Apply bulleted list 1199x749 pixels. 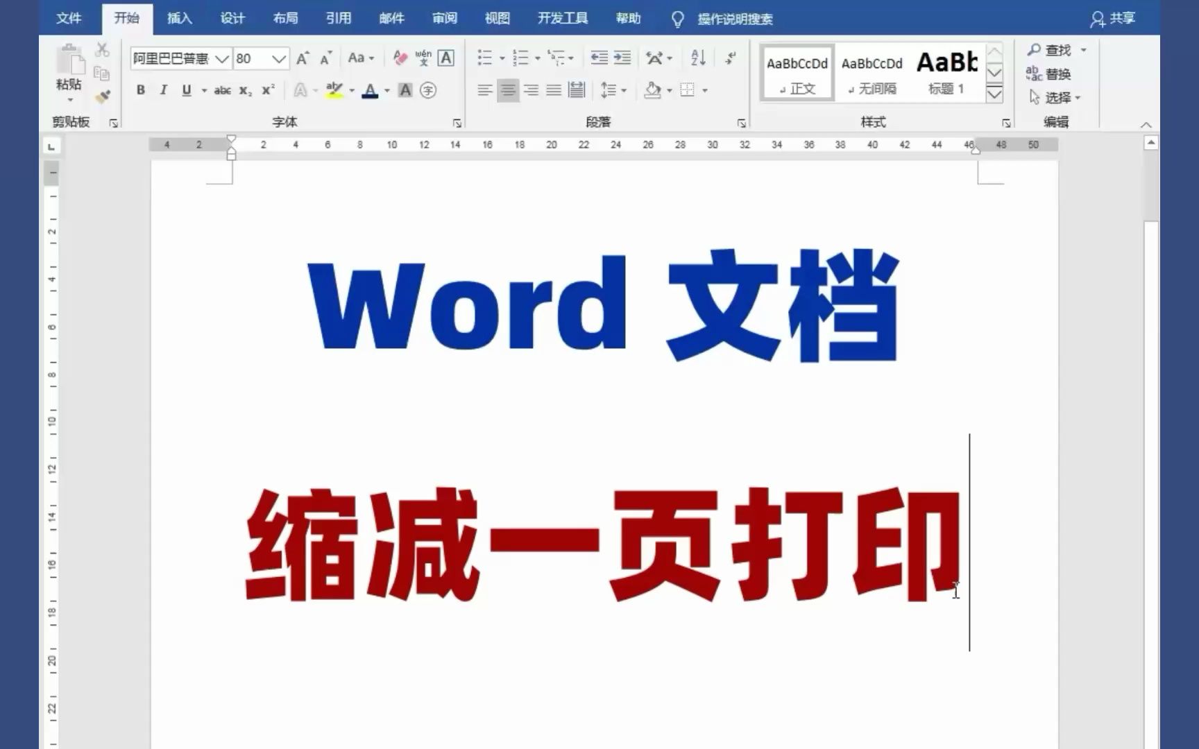[485, 58]
